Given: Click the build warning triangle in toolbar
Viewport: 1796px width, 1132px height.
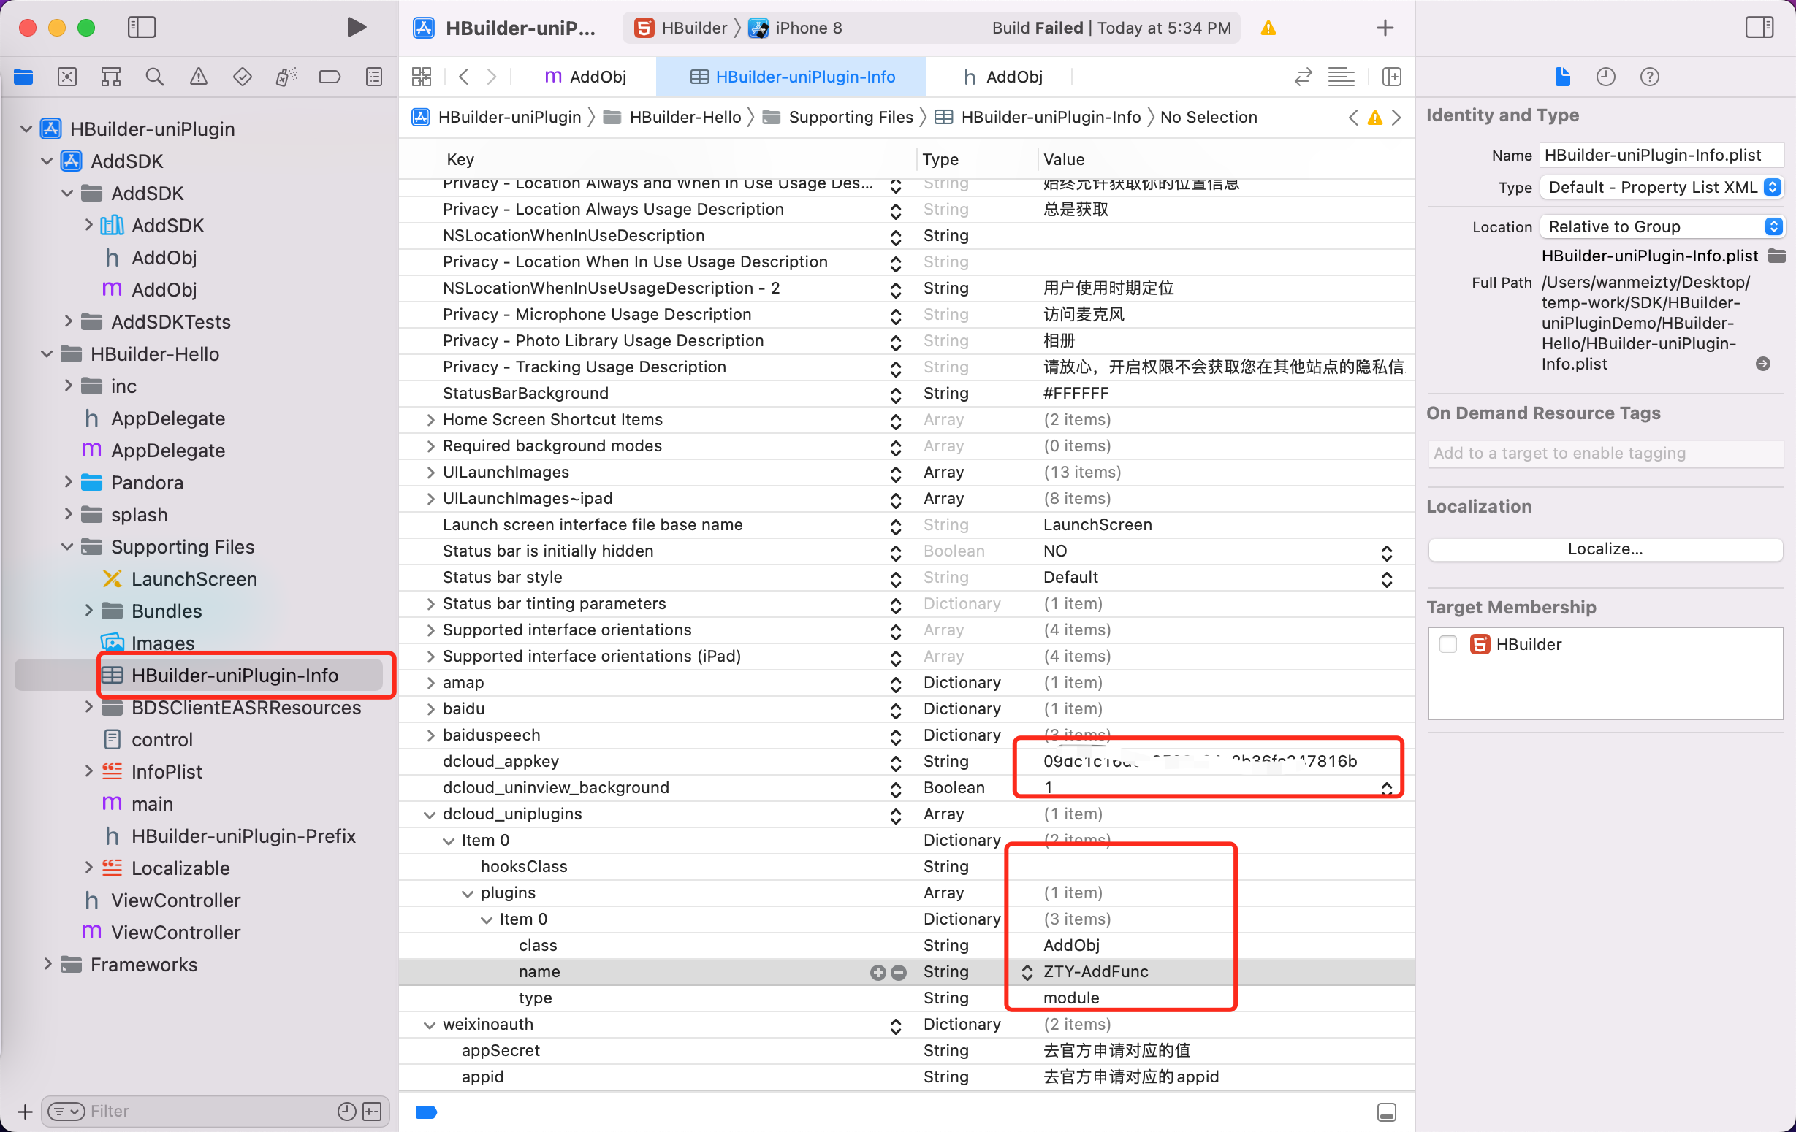Looking at the screenshot, I should tap(1268, 28).
